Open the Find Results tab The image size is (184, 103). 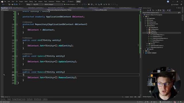[30, 99]
